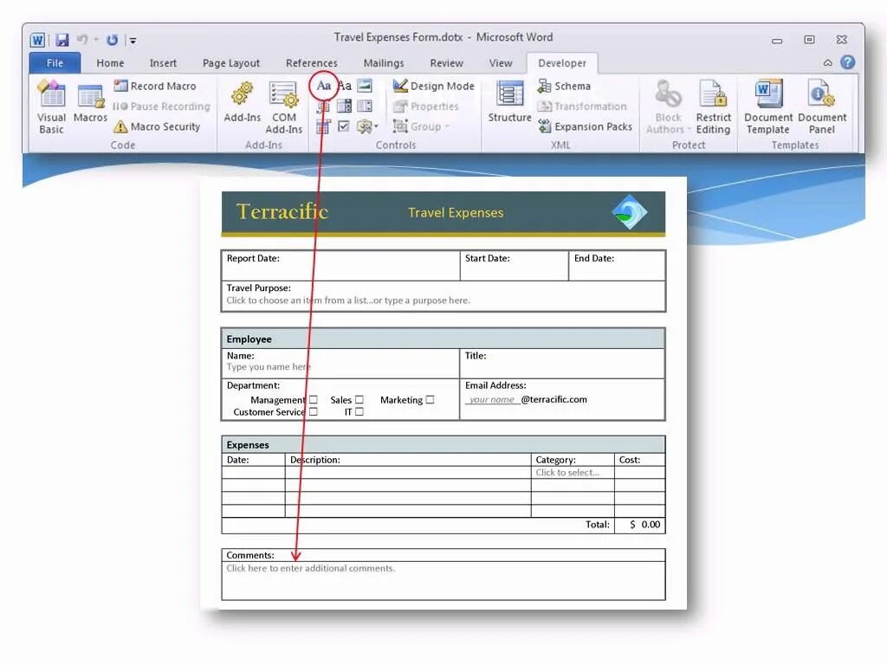Switch to the Mailings tab
This screenshot has width=887, height=665.
(384, 62)
